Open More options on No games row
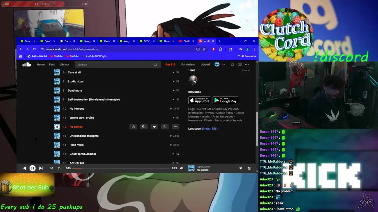 175,127
